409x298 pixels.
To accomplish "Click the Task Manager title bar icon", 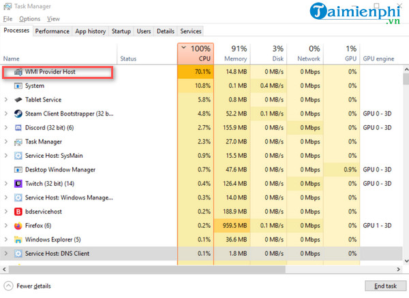I will 7,7.
